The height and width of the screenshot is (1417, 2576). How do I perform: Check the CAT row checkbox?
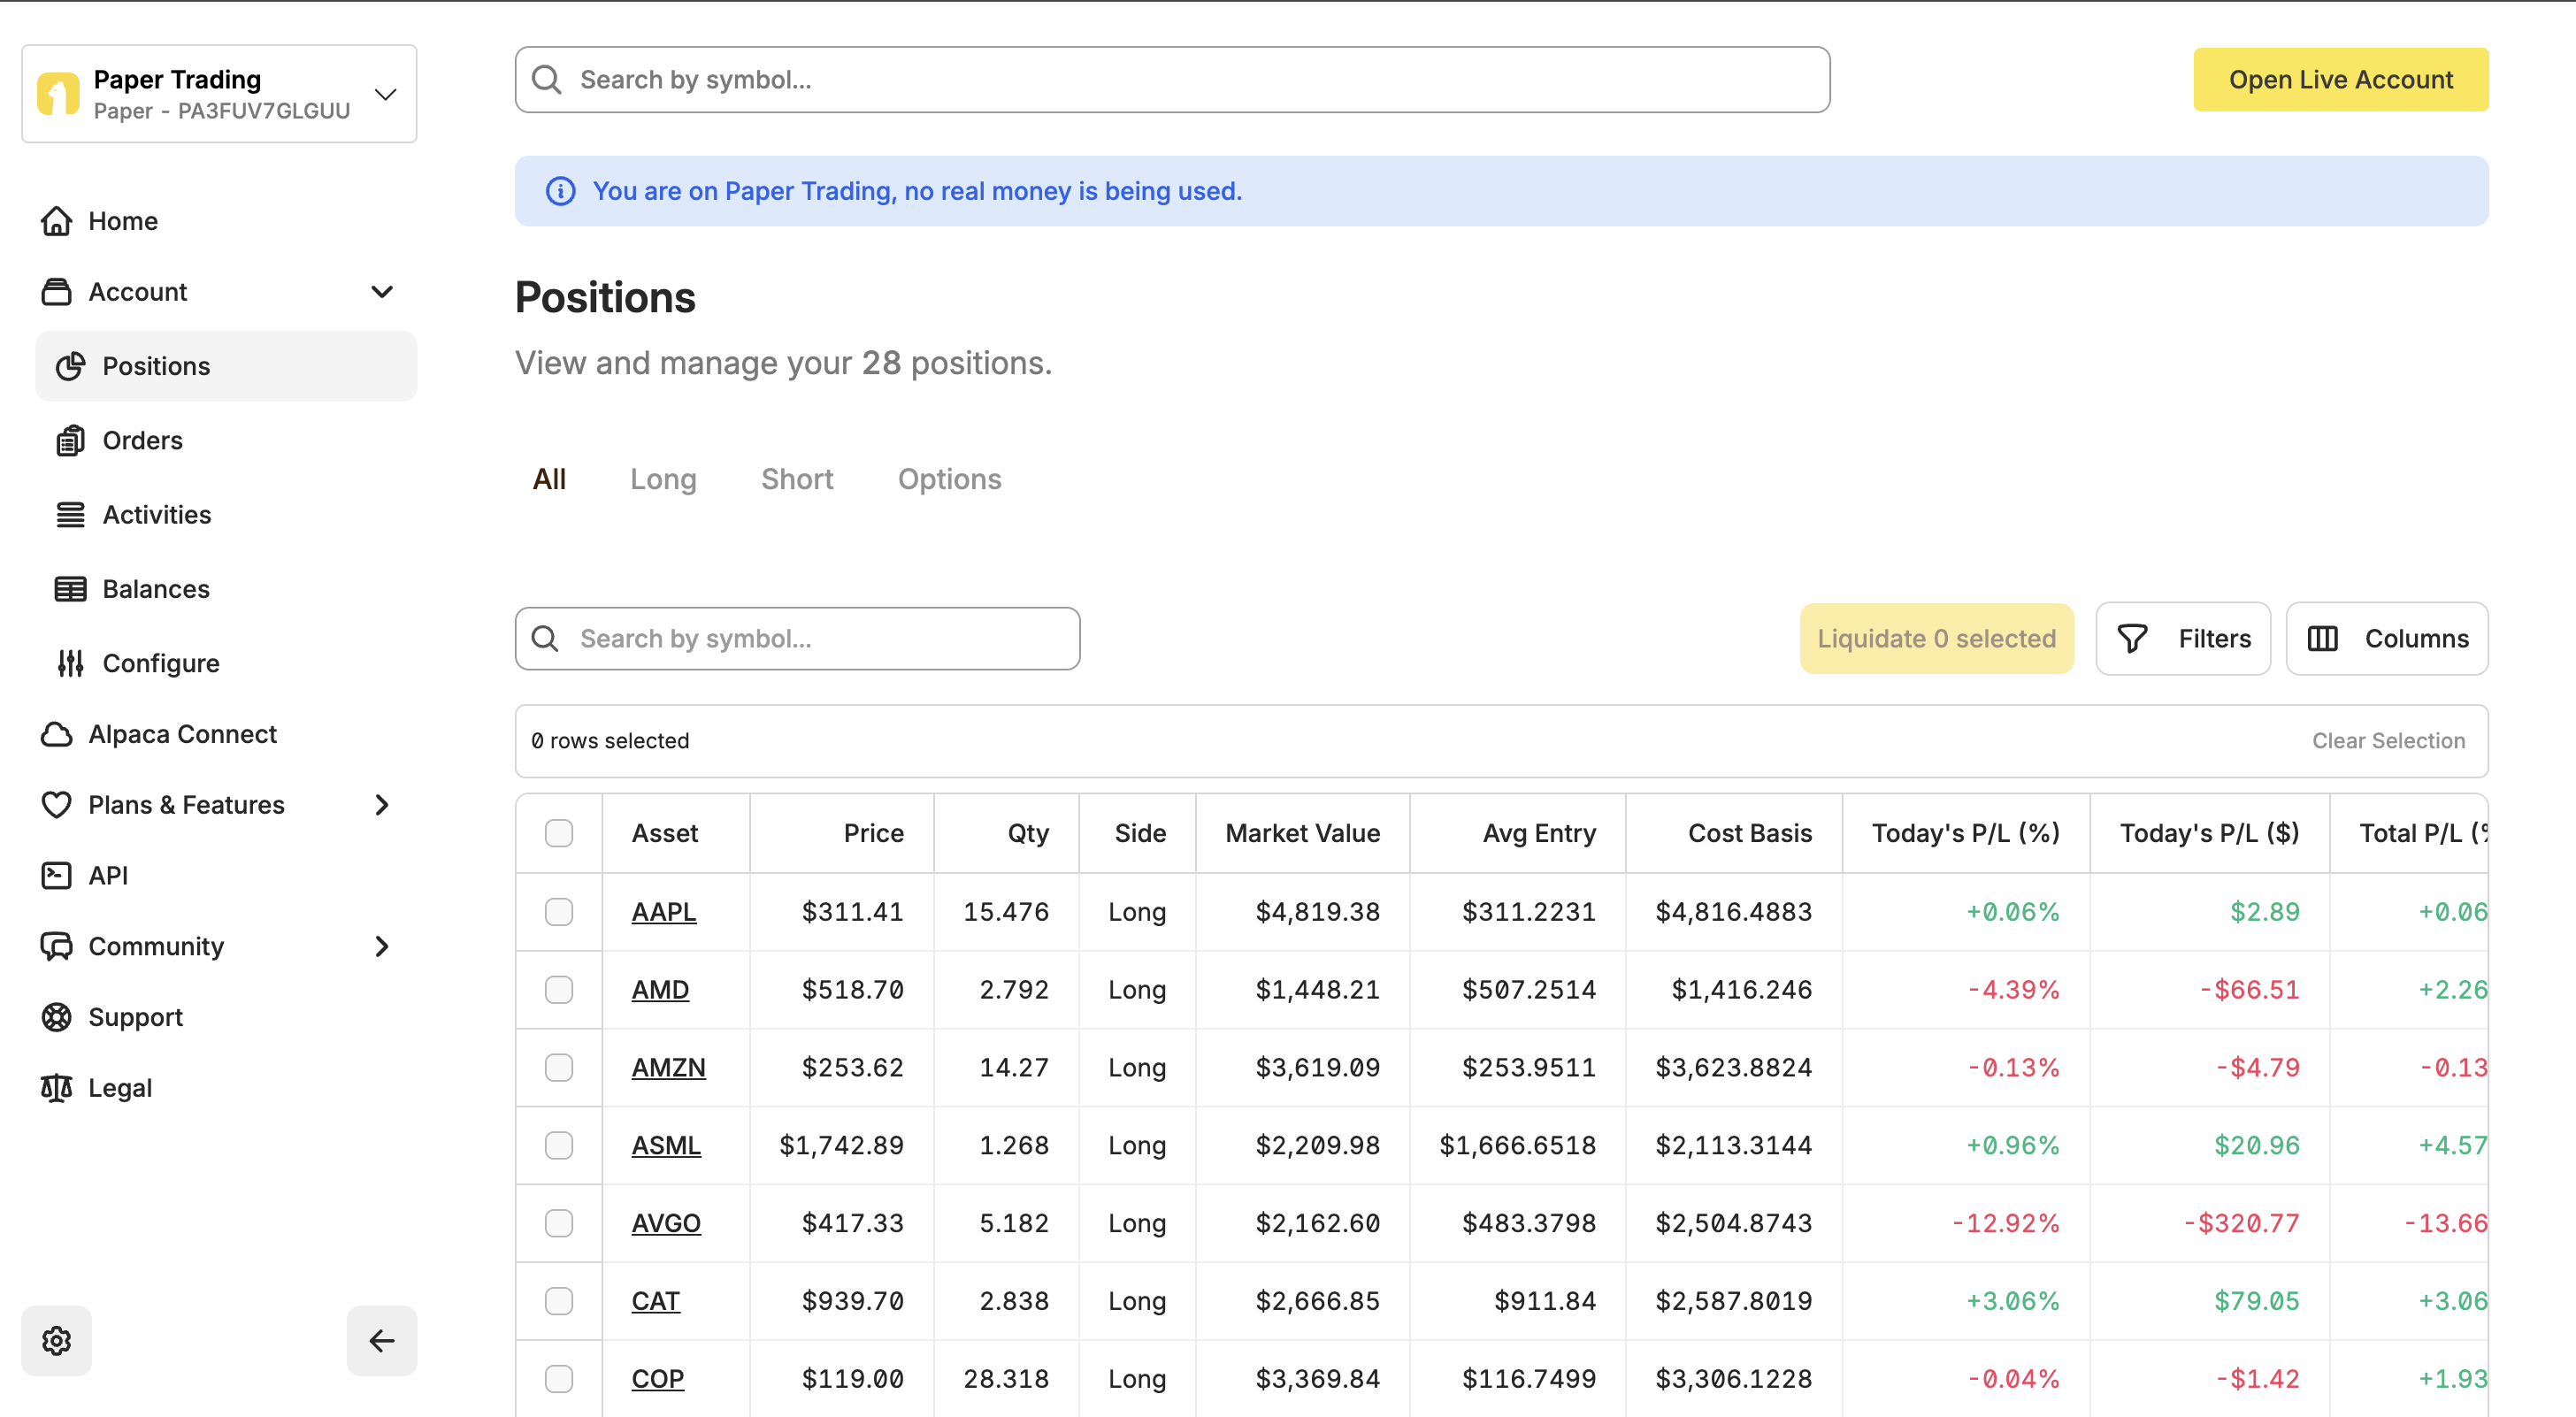tap(559, 1301)
